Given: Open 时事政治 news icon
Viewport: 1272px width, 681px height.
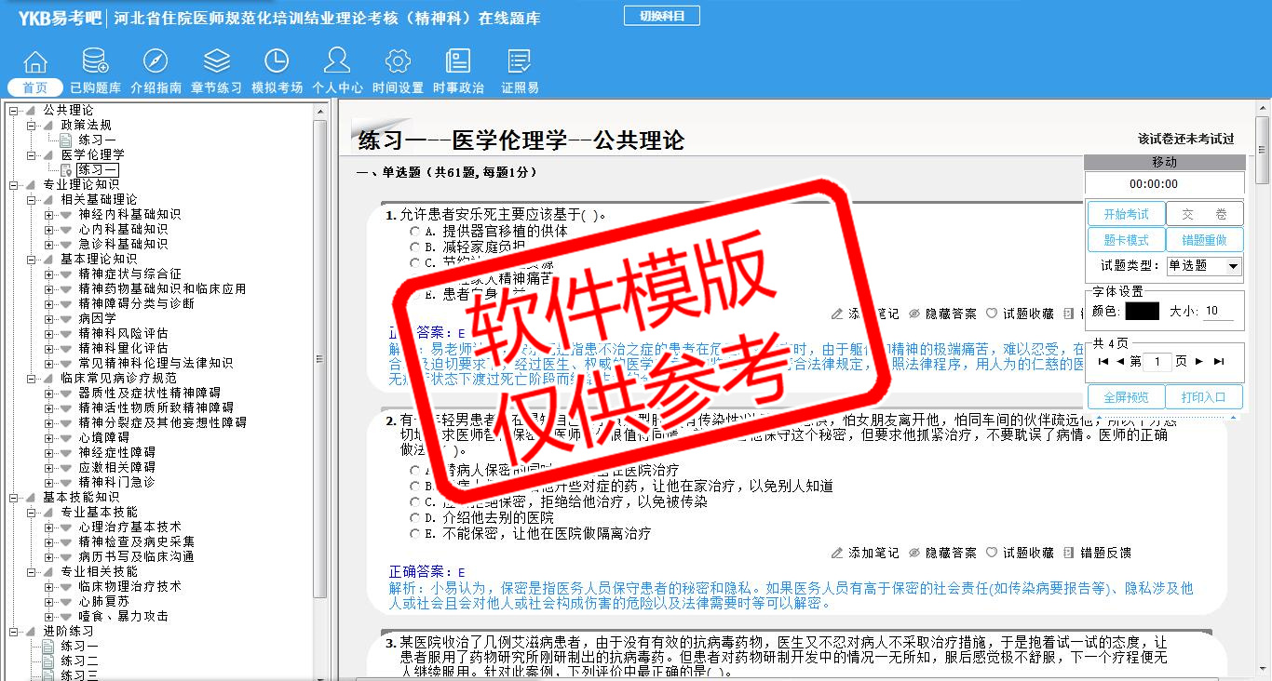Looking at the screenshot, I should [x=458, y=62].
